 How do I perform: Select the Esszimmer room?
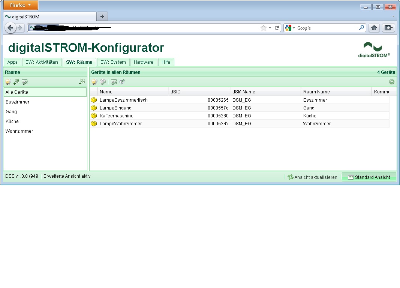tap(45, 102)
